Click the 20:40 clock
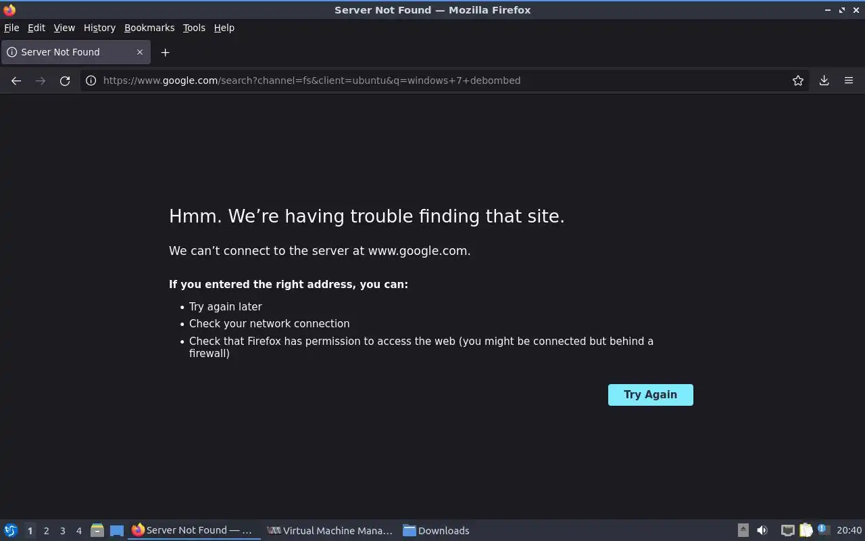This screenshot has width=865, height=541. click(x=849, y=531)
